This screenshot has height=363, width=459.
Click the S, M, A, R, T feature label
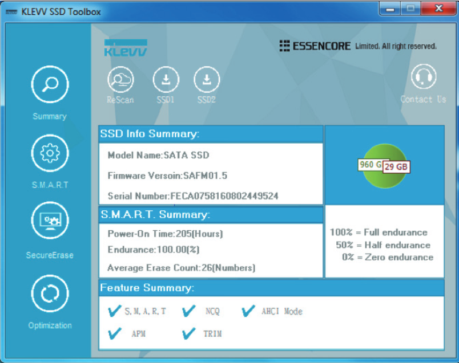click(146, 311)
